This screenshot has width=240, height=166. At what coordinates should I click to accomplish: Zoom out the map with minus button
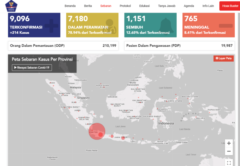[229, 151]
